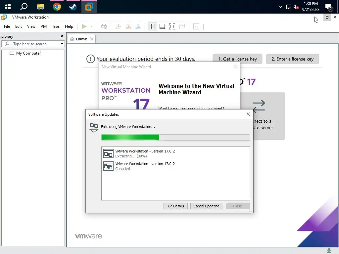Close the Library panel
This screenshot has width=339, height=254.
[x=62, y=36]
